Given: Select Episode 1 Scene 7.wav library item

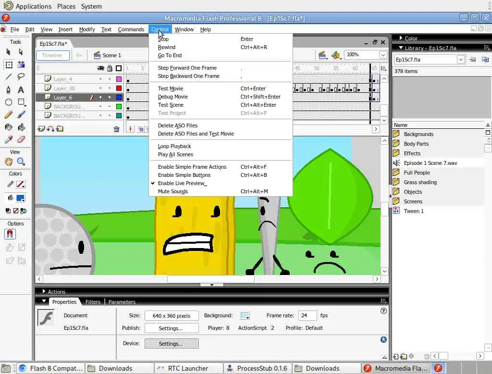Looking at the screenshot, I should [430, 163].
